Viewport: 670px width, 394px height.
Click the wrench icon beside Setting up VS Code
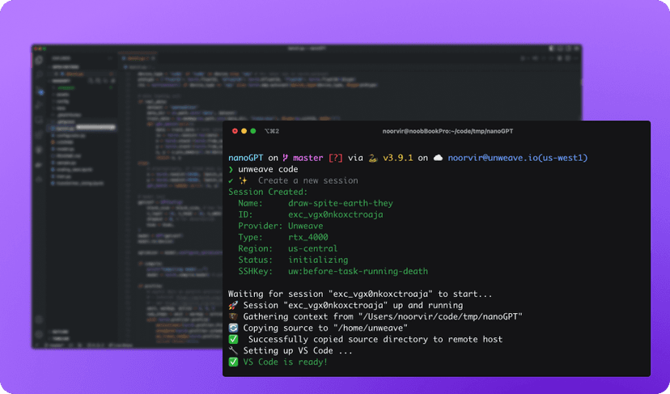233,350
